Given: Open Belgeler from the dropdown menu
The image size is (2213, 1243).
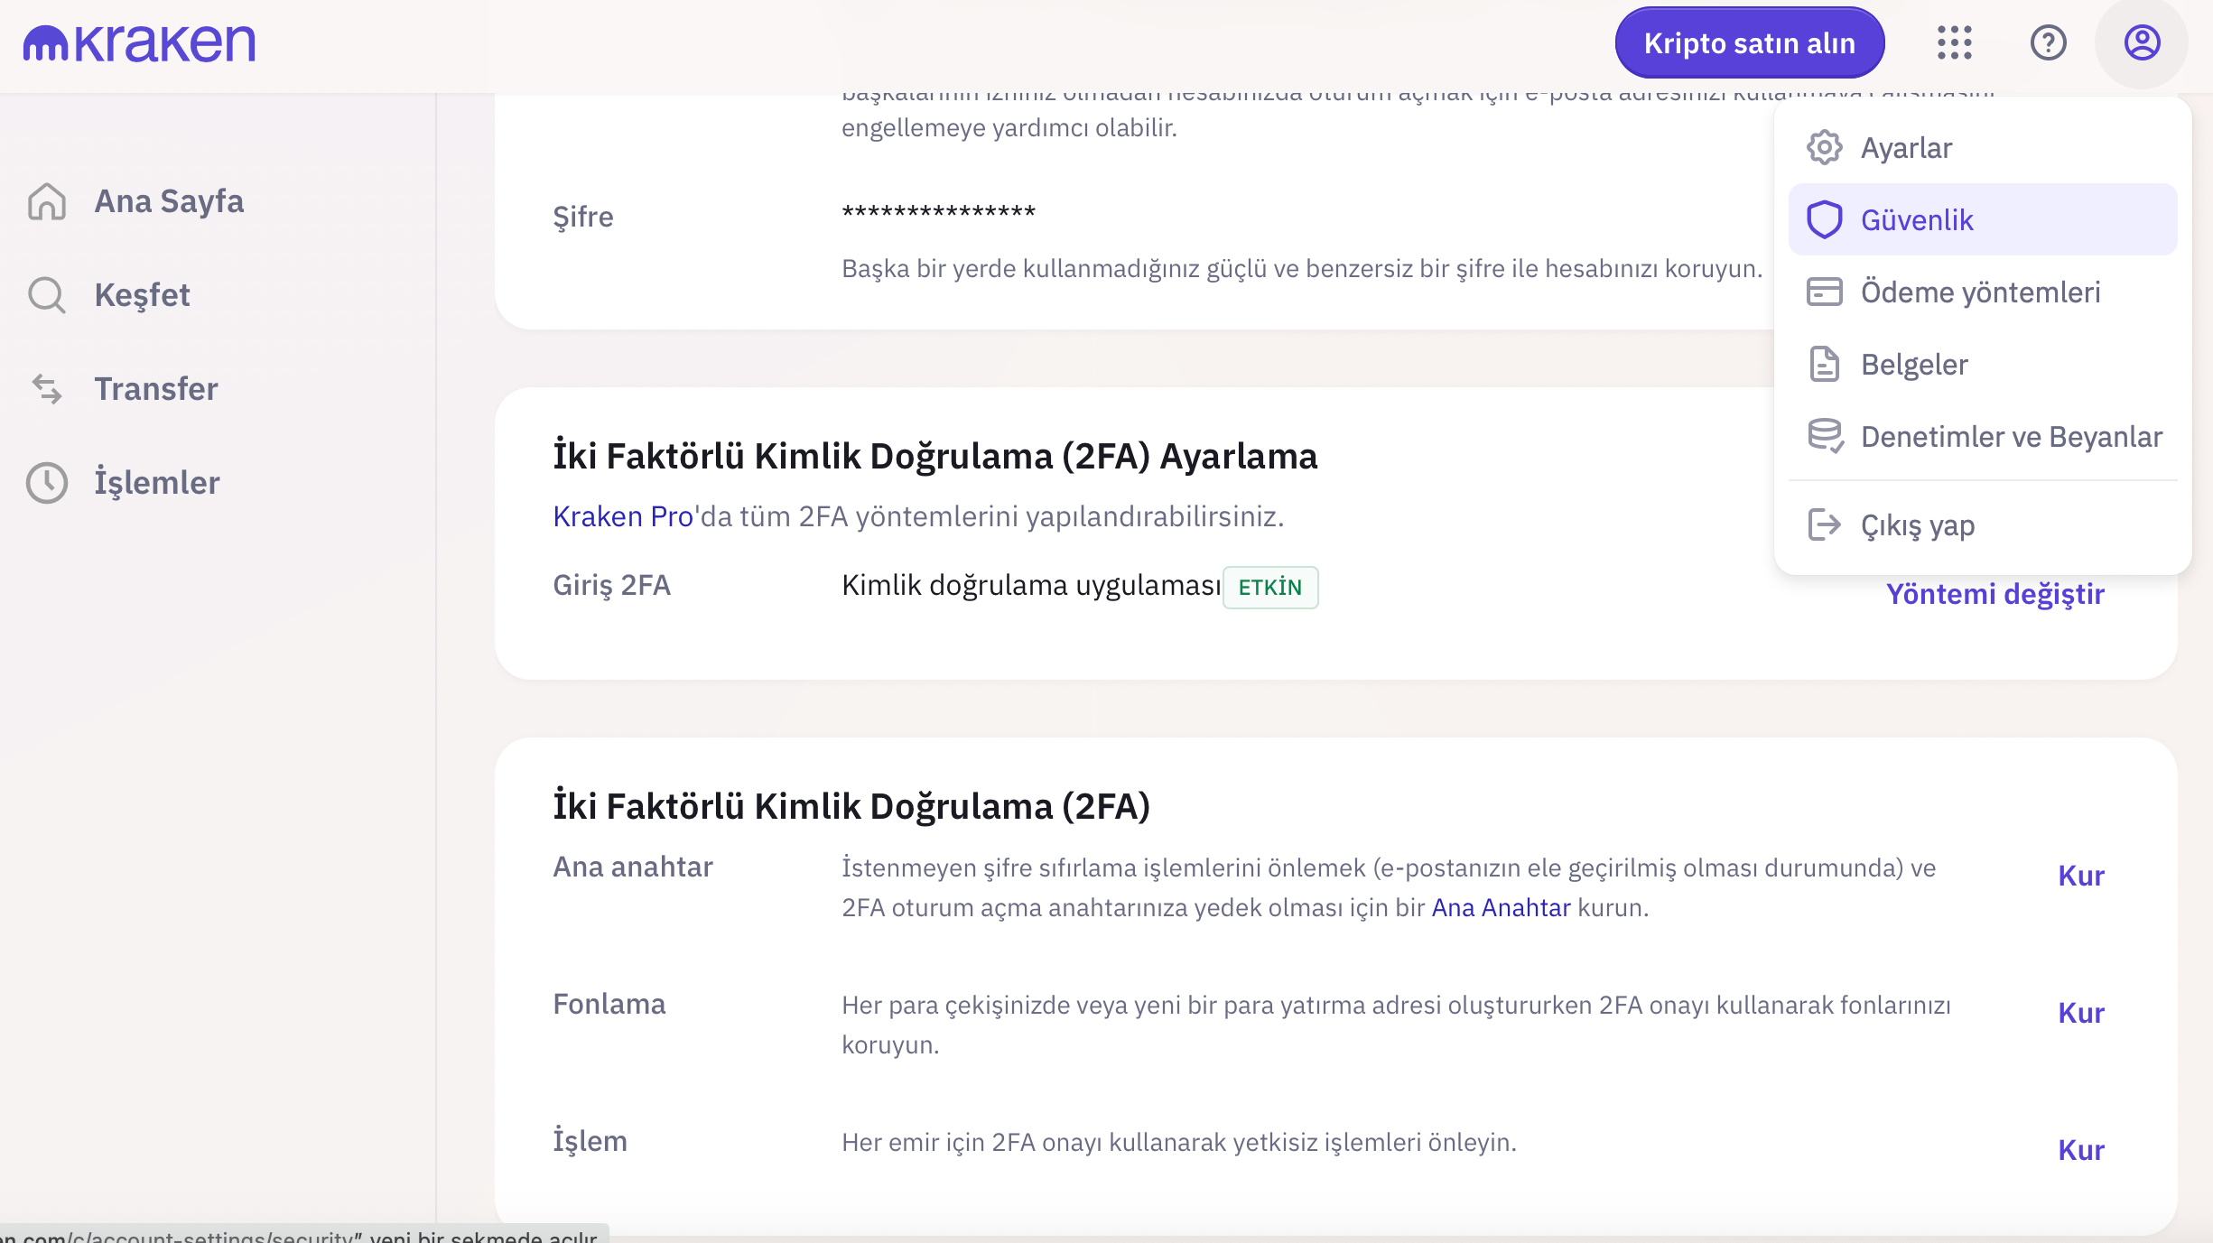Looking at the screenshot, I should 1913,365.
